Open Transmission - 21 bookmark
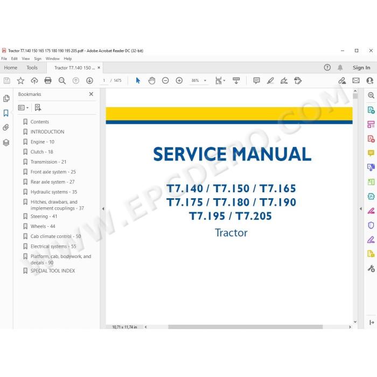Screen dimensions: 377x377 point(48,162)
